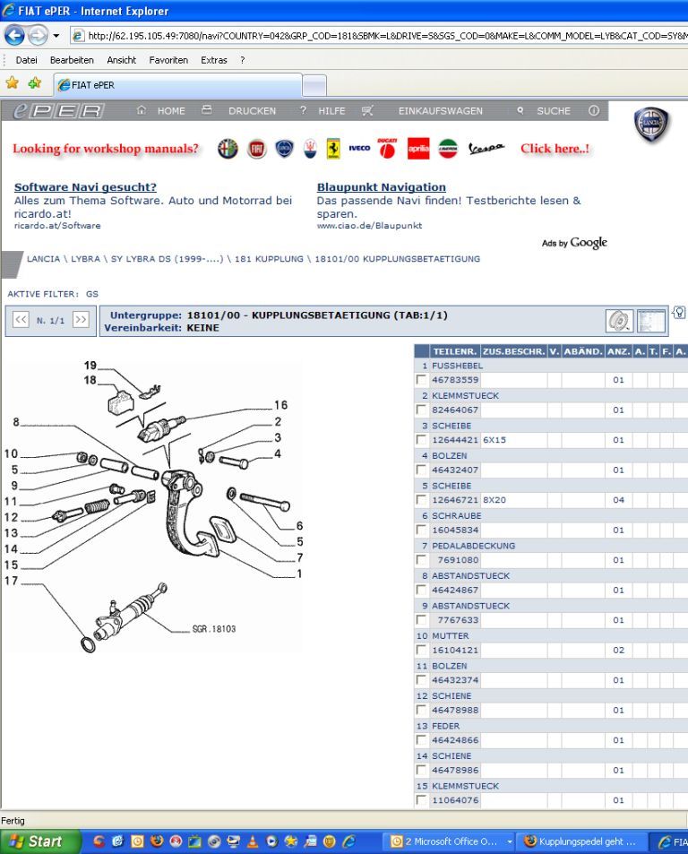Open 'Blaupunkt Navigation' ad link

(x=381, y=186)
